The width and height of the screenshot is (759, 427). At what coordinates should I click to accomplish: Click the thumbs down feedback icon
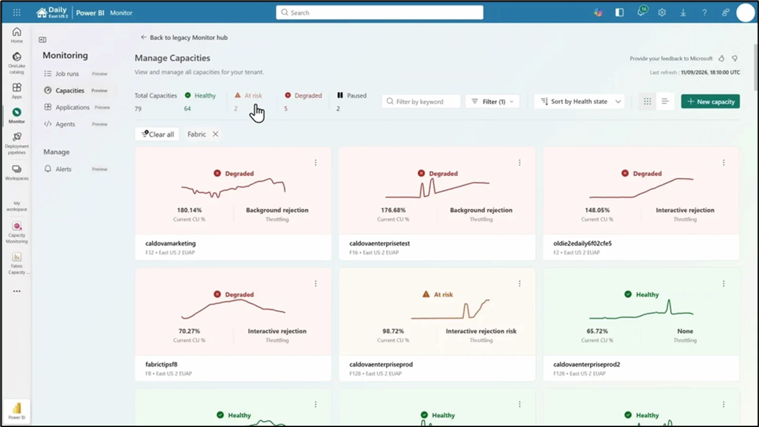735,58
